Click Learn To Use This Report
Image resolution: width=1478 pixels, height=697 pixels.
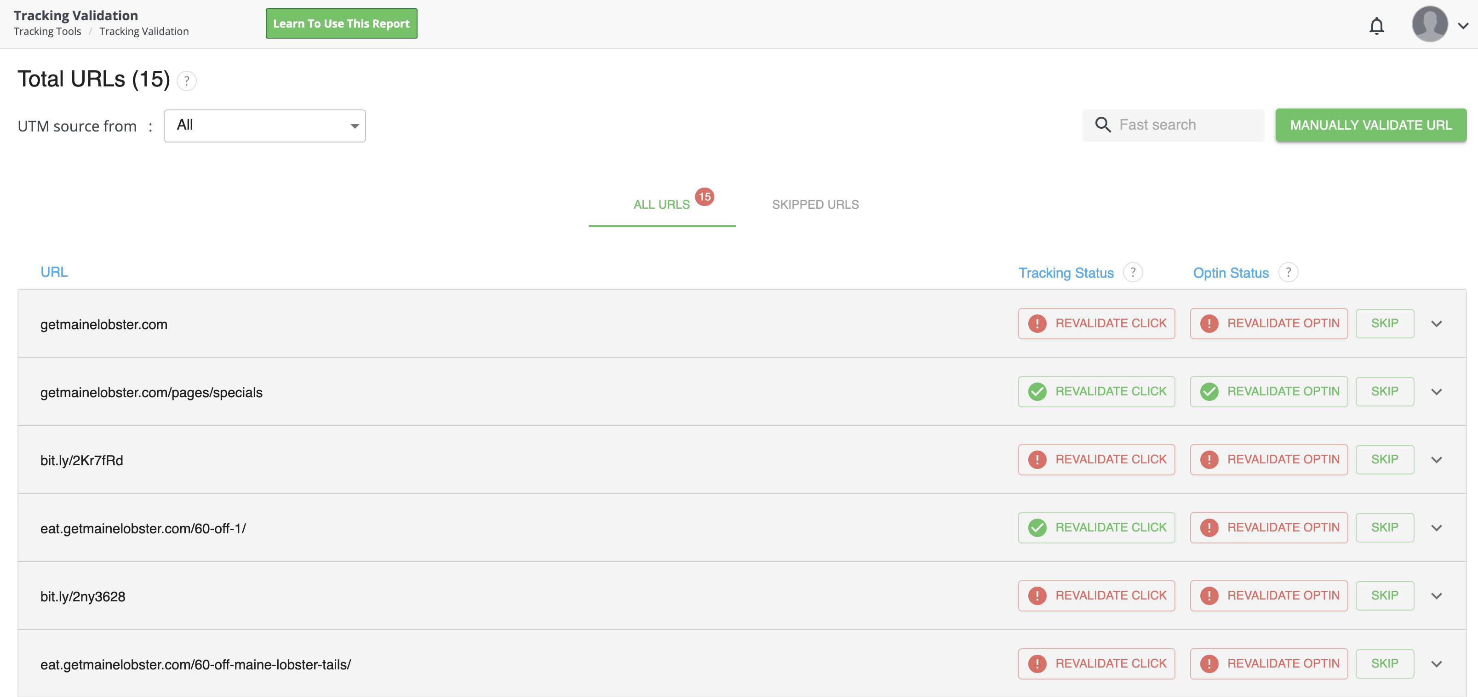coord(341,23)
